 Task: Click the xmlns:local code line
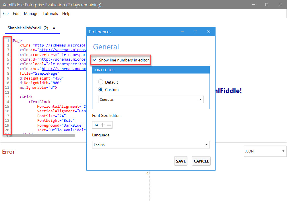pos(53,64)
